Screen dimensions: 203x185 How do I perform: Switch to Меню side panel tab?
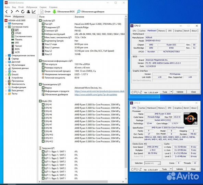point(8,16)
